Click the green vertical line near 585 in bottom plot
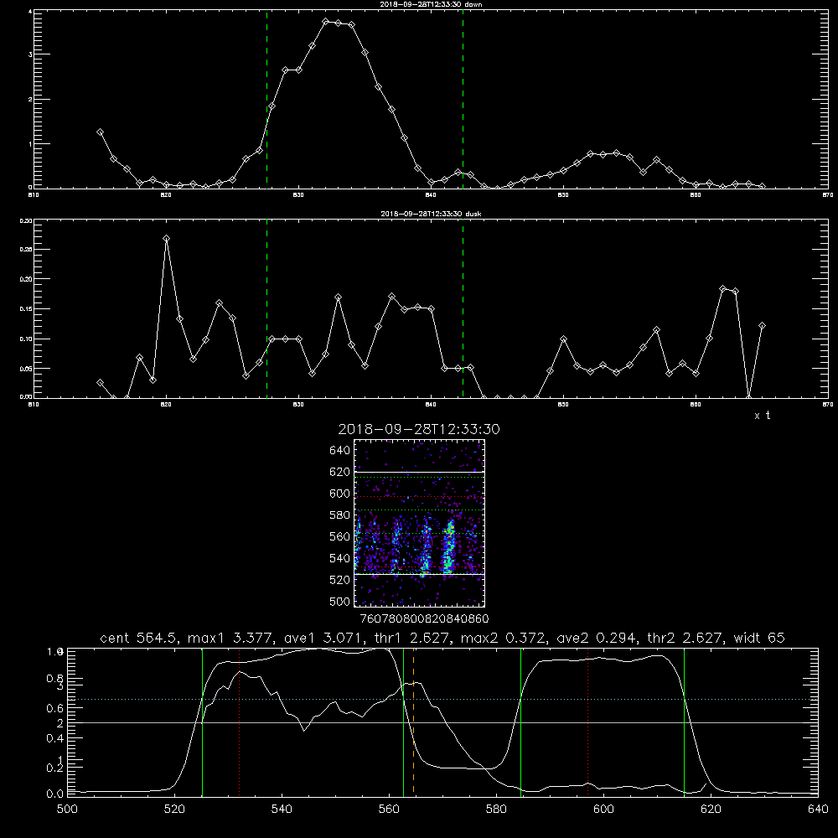The height and width of the screenshot is (838, 838). click(x=520, y=722)
